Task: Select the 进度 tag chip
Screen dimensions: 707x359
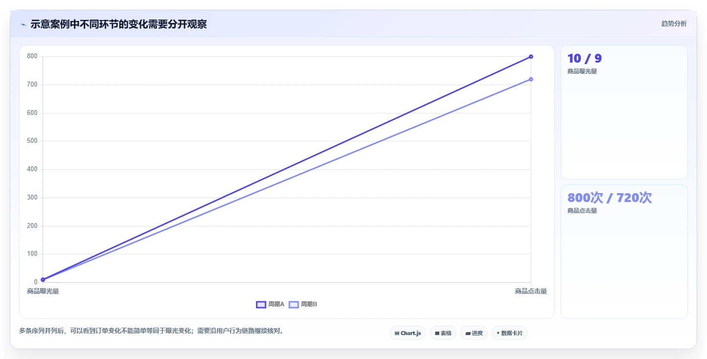Action: (x=474, y=333)
